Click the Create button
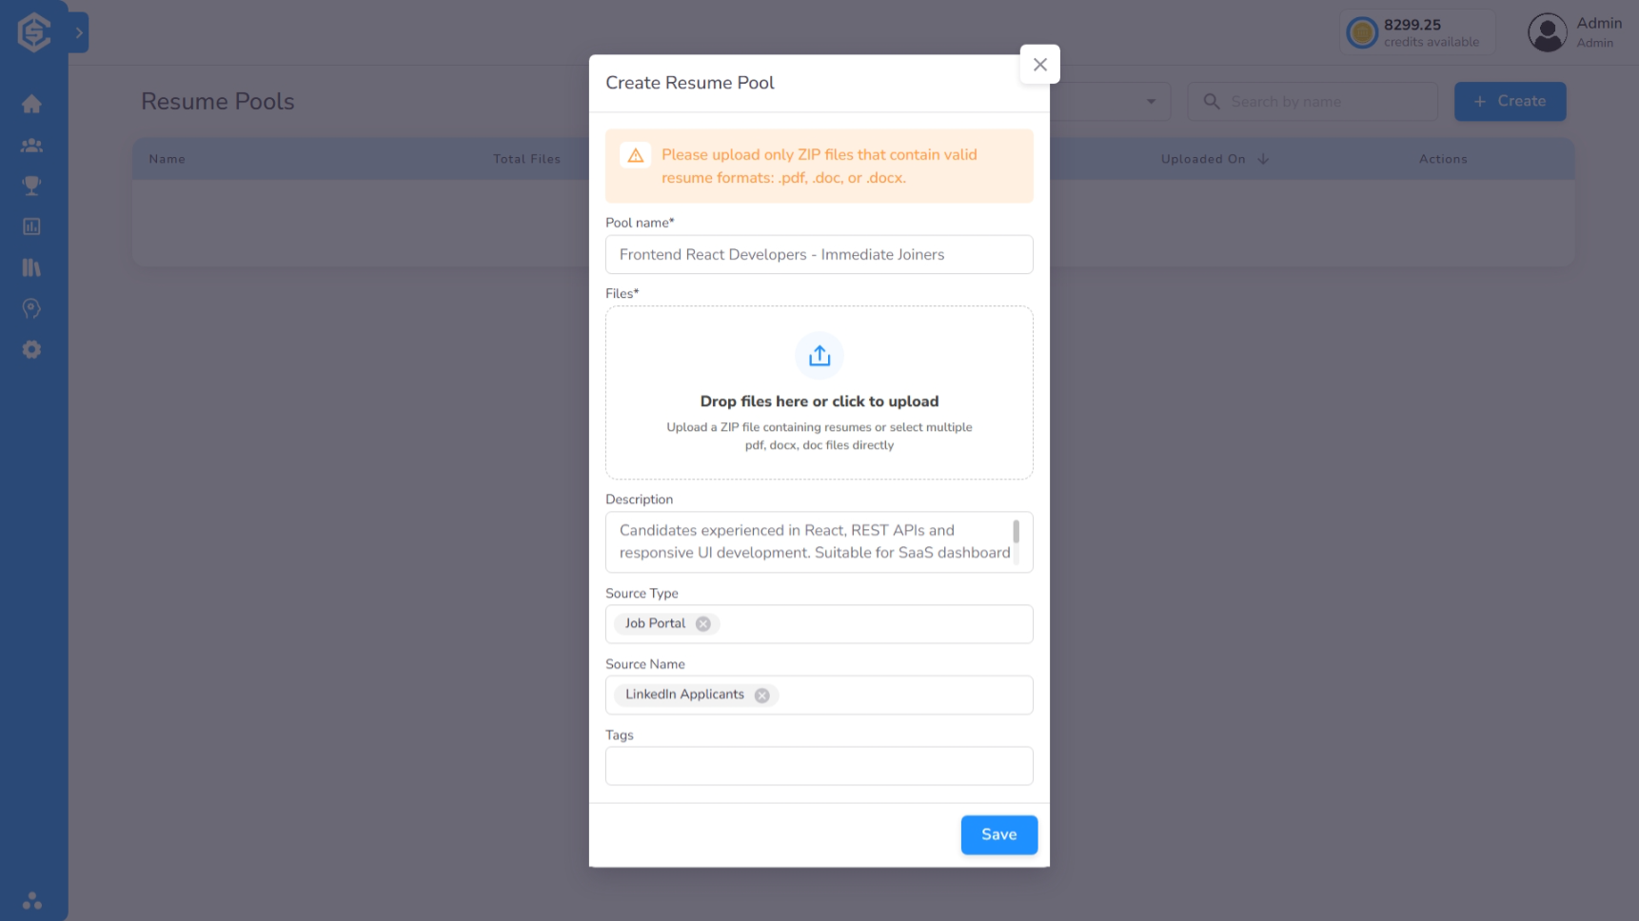The image size is (1639, 921). click(1510, 101)
